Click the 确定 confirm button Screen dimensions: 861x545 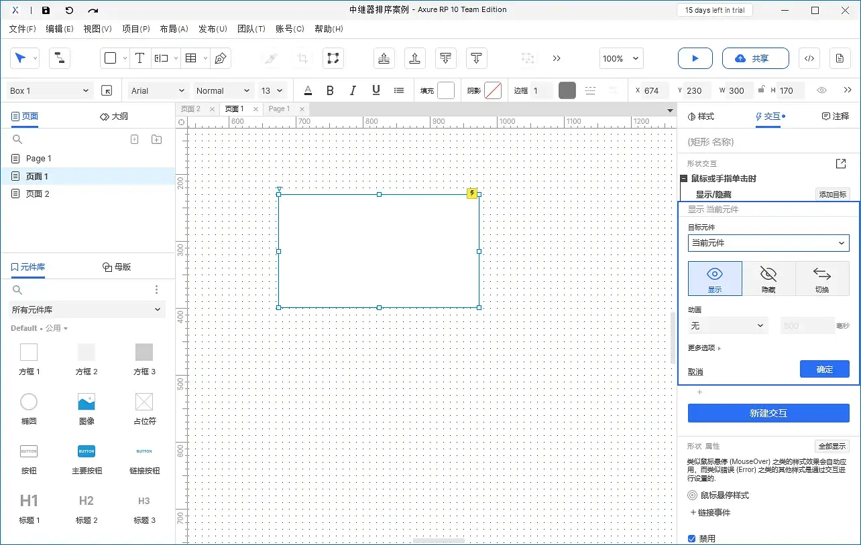click(824, 370)
